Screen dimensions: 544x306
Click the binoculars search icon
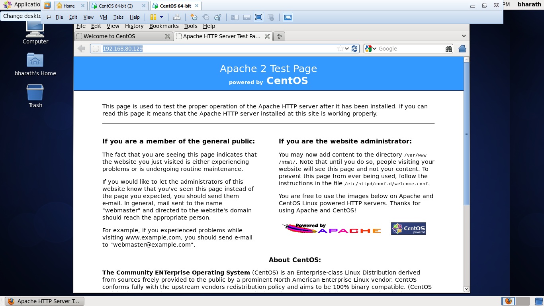pos(449,49)
